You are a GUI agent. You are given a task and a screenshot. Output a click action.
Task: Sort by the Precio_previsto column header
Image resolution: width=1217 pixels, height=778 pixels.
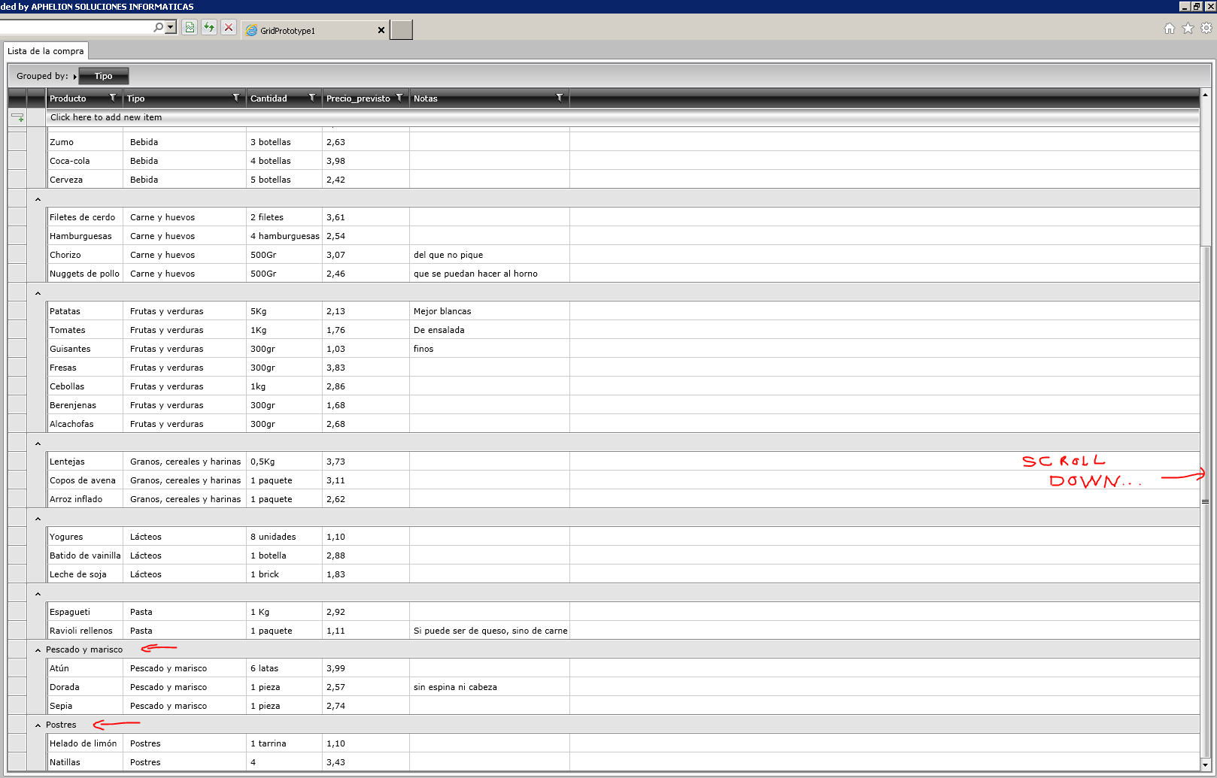358,98
